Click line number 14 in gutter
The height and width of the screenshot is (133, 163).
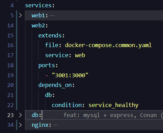click(10, 26)
